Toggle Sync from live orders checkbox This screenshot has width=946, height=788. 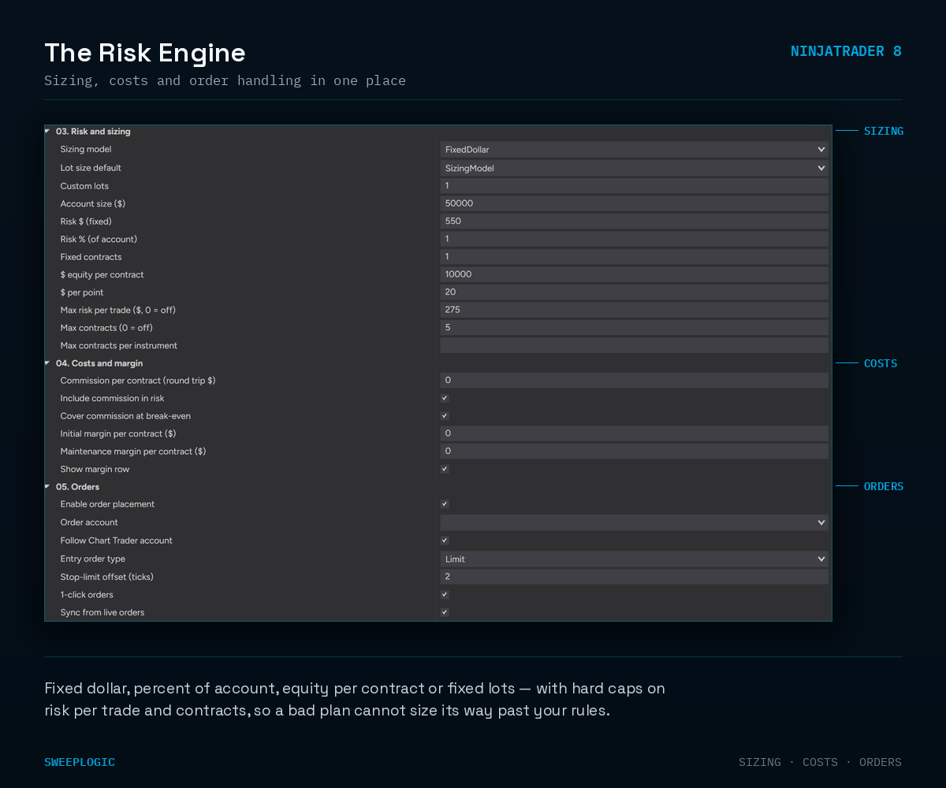click(445, 612)
